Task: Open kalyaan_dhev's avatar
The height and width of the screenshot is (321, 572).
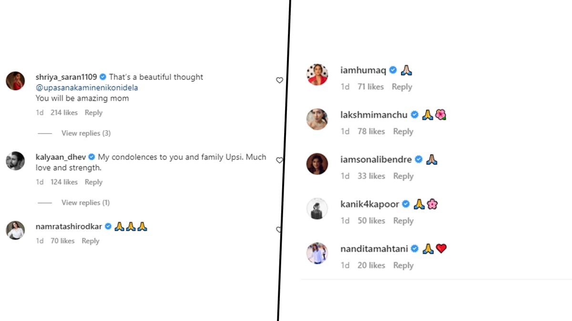Action: (x=15, y=161)
